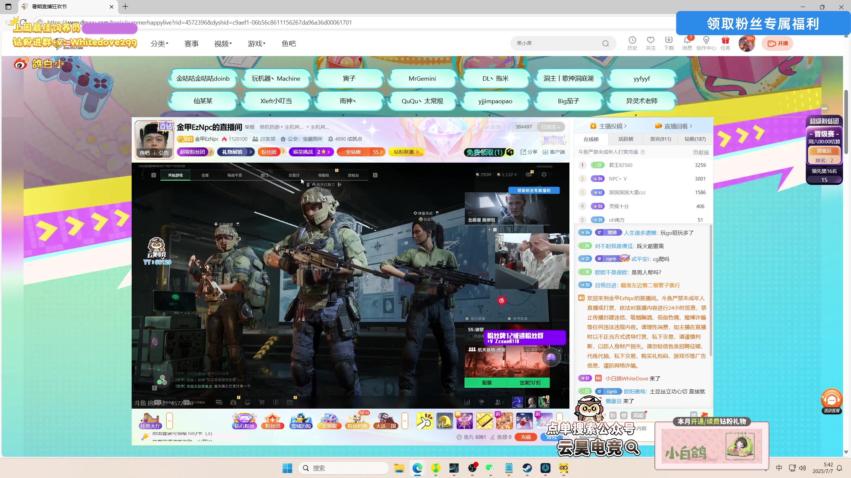Open the 任务大厅 task hall icon
Viewport: 851px width, 478px height.
tap(150, 421)
